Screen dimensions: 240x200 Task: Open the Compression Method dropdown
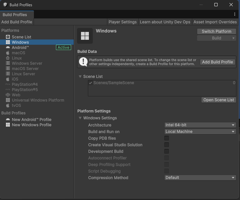coord(200,178)
